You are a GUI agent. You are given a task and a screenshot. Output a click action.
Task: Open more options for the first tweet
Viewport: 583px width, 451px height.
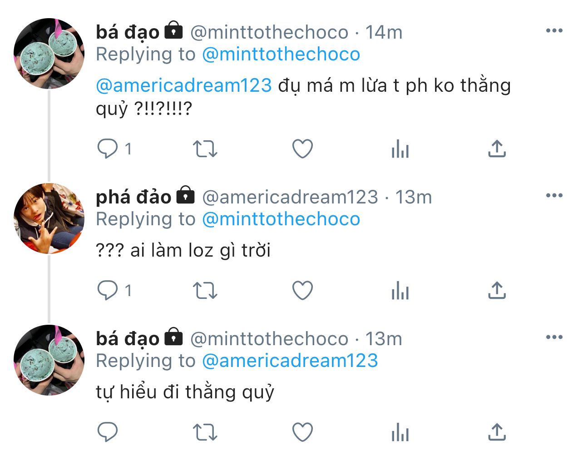pos(554,31)
